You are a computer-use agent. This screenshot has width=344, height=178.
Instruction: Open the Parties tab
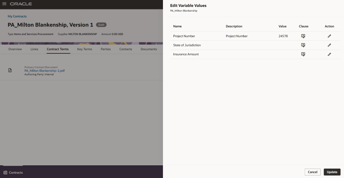[106, 49]
